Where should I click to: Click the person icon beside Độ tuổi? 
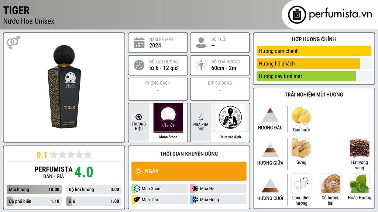[201, 43]
